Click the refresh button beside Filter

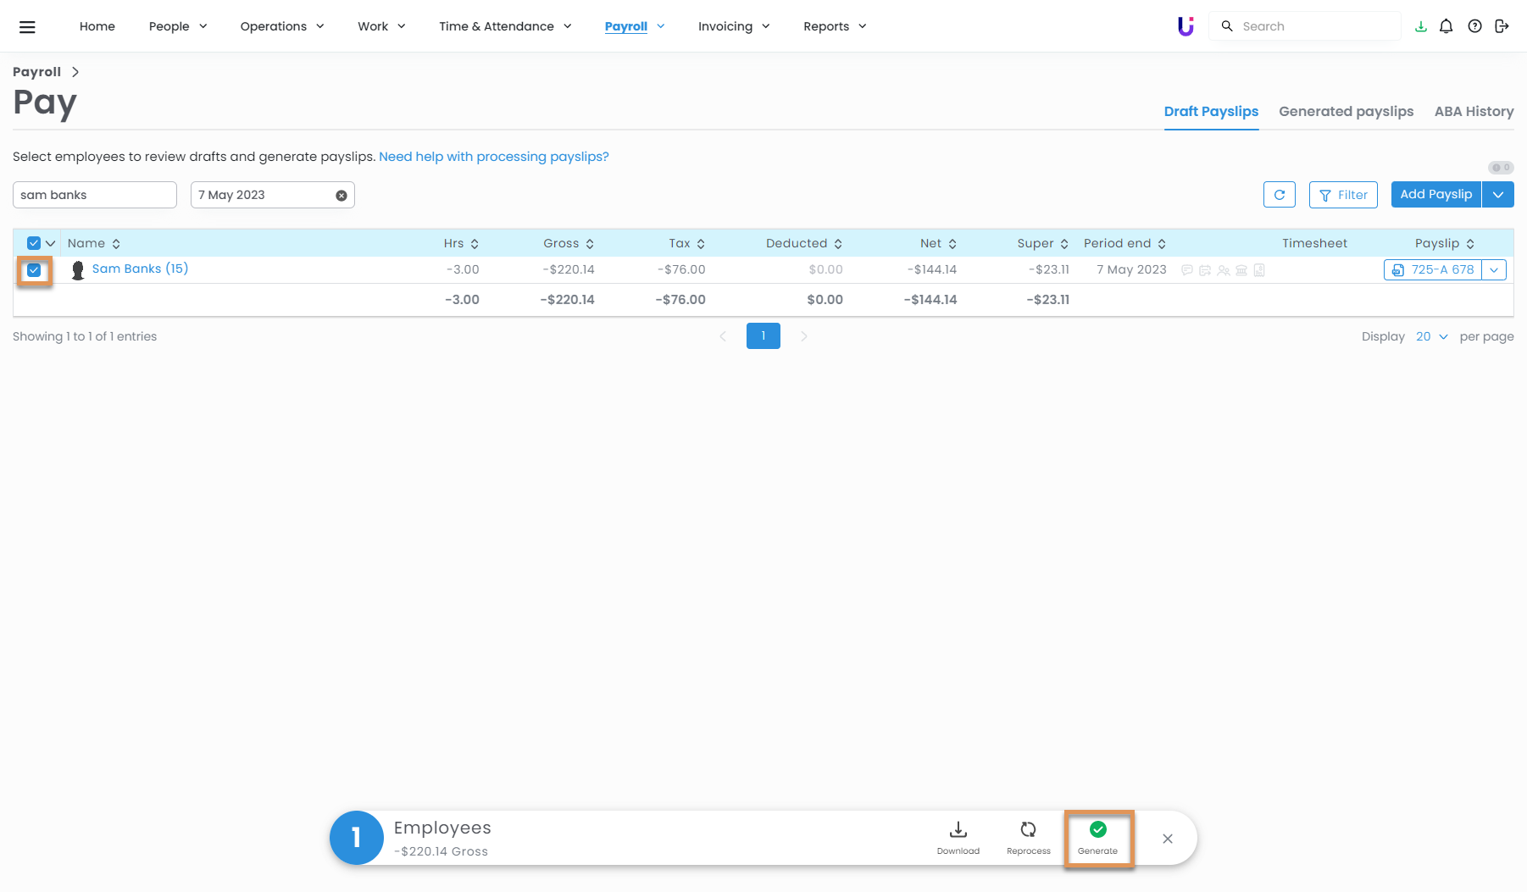[x=1279, y=195]
